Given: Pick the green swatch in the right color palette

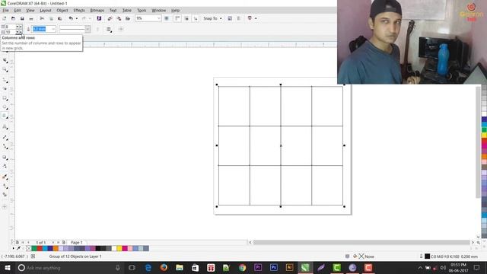Looking at the screenshot, I should pyautogui.click(x=484, y=129).
